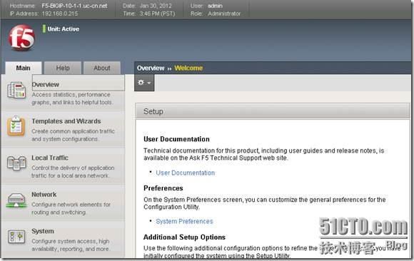Click the Administrator role text
Screen dimensions: 414x261
pos(224,14)
